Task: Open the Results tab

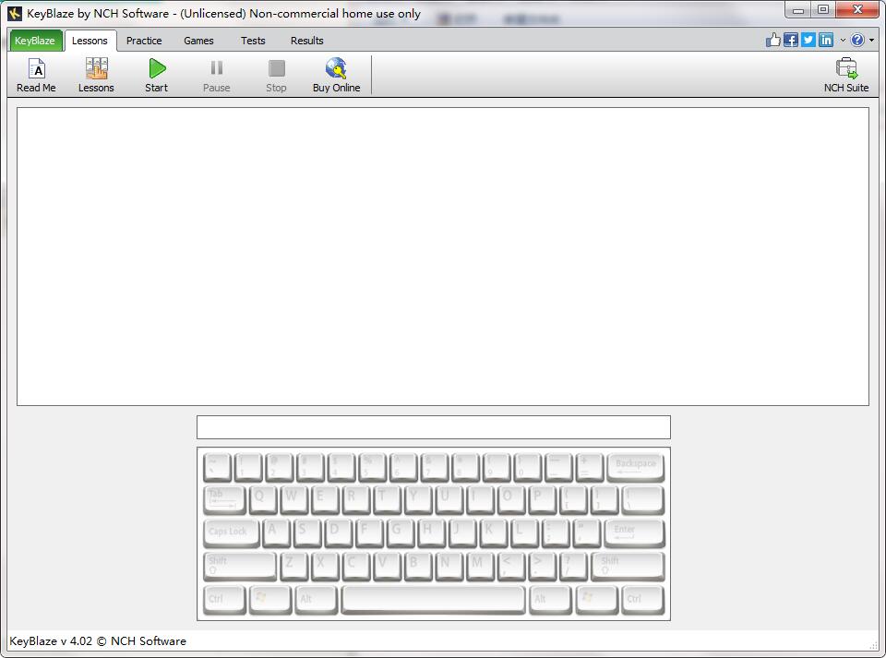Action: [x=306, y=41]
